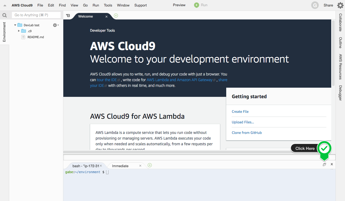Open the Tools menu
Screen dimensions: 345x201
tap(108, 5)
